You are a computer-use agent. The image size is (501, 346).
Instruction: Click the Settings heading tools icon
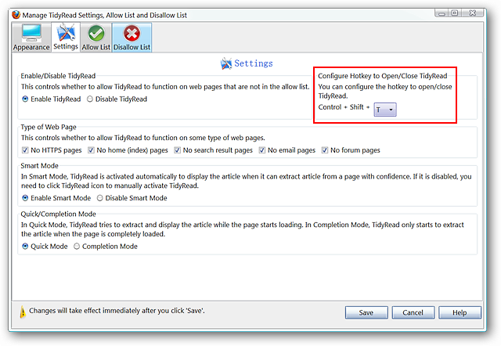pos(226,63)
